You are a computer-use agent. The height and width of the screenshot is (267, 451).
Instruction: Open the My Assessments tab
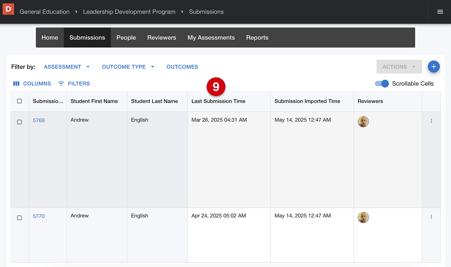pos(211,38)
